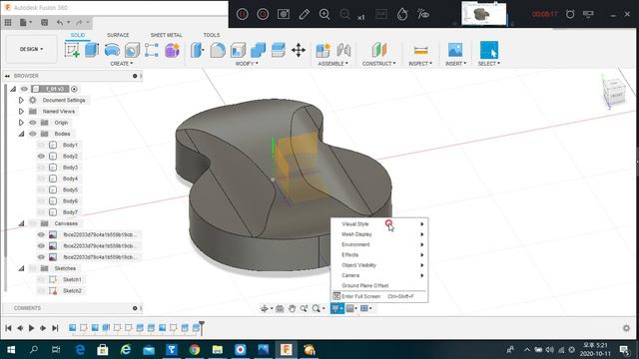Open Chrome from the taskbar
Viewport: 639px width, 359px height.
click(x=195, y=350)
